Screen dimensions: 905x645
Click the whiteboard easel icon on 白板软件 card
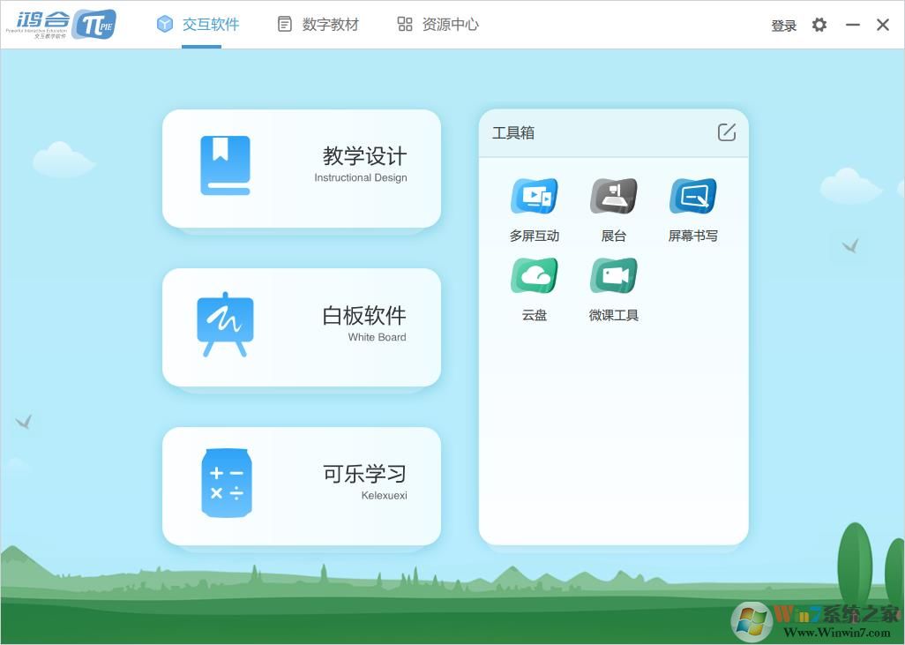point(227,324)
